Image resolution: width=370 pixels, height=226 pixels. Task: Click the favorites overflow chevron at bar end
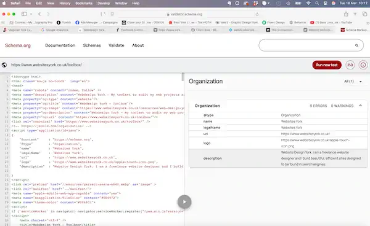click(368, 23)
